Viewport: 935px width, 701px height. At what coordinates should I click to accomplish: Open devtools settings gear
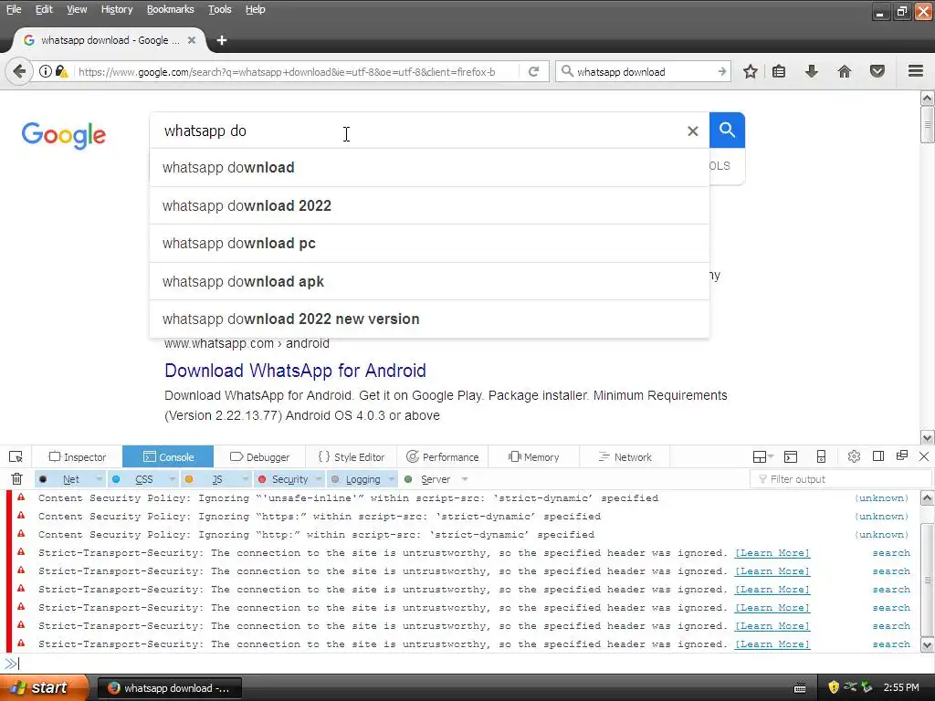(x=854, y=456)
